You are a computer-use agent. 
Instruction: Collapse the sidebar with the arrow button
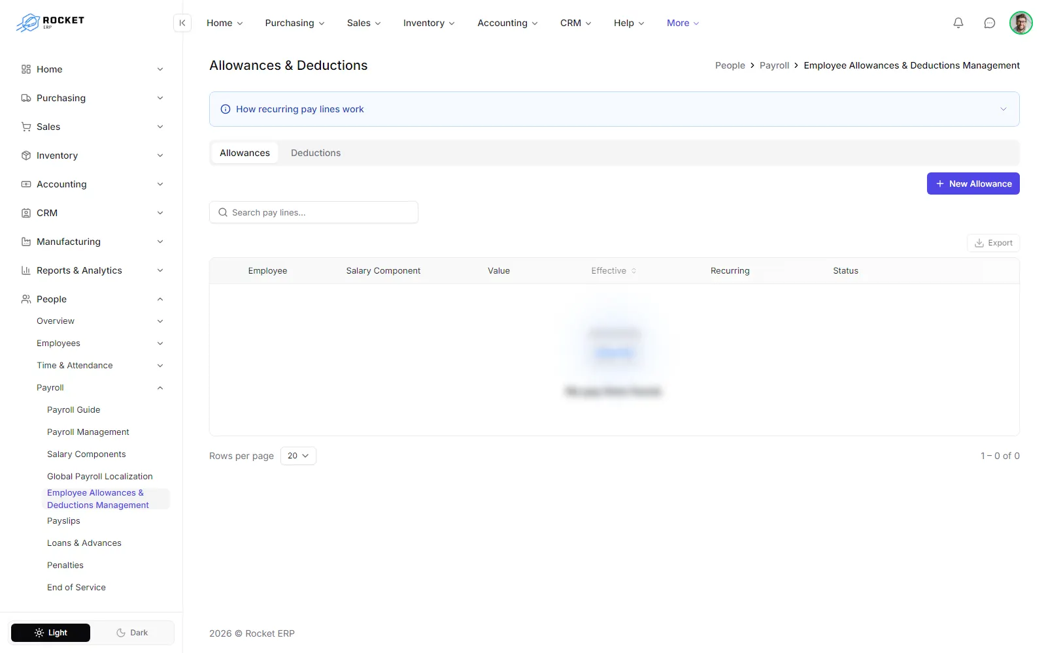(182, 23)
